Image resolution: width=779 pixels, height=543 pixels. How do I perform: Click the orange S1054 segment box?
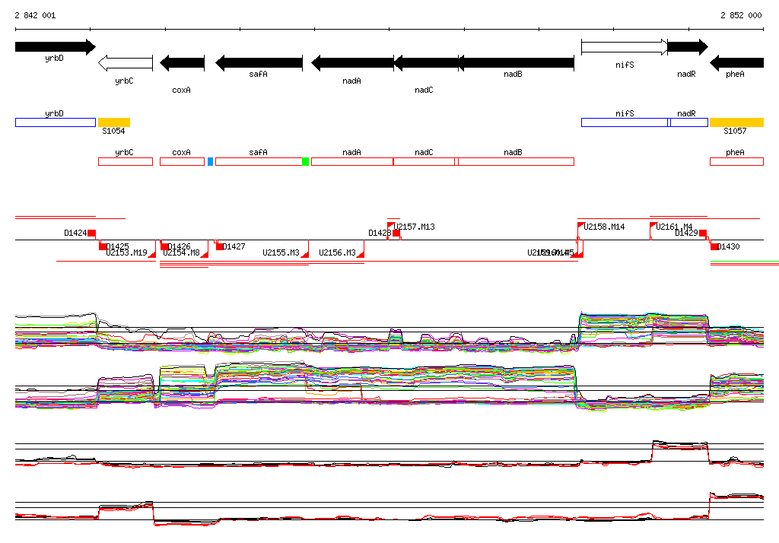[114, 122]
